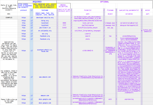The image size is (153, 105).
Task: Select the 'v/t39.99422-6' path cell
Action: [88, 51]
